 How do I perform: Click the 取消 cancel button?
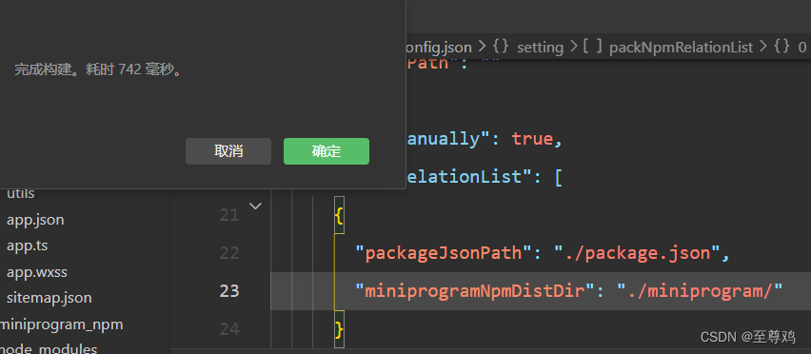click(228, 151)
